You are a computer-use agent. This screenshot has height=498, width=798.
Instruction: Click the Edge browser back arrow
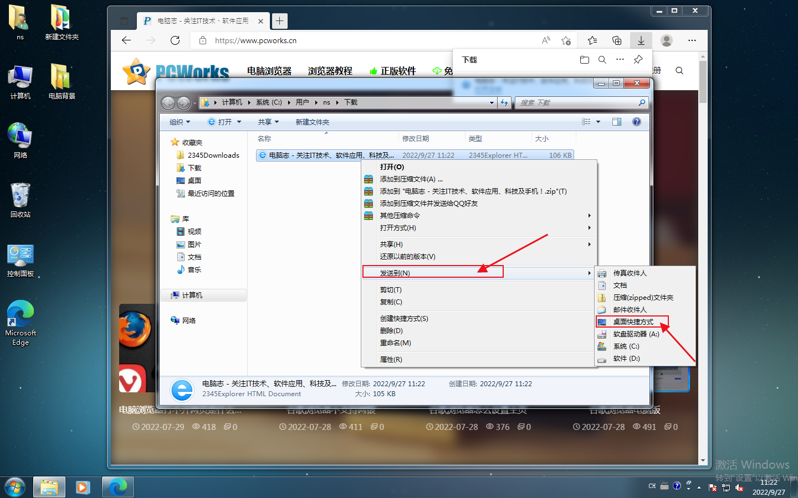tap(126, 40)
